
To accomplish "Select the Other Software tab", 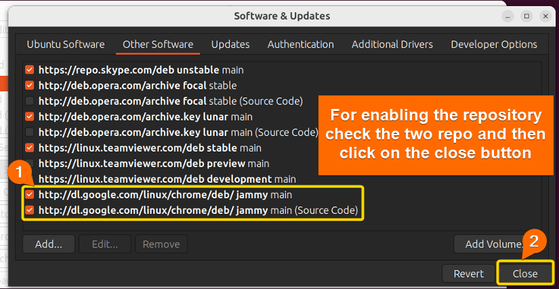I will [x=158, y=45].
